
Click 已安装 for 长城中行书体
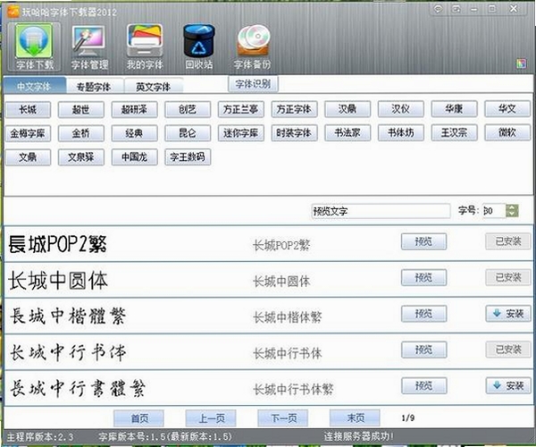508,350
